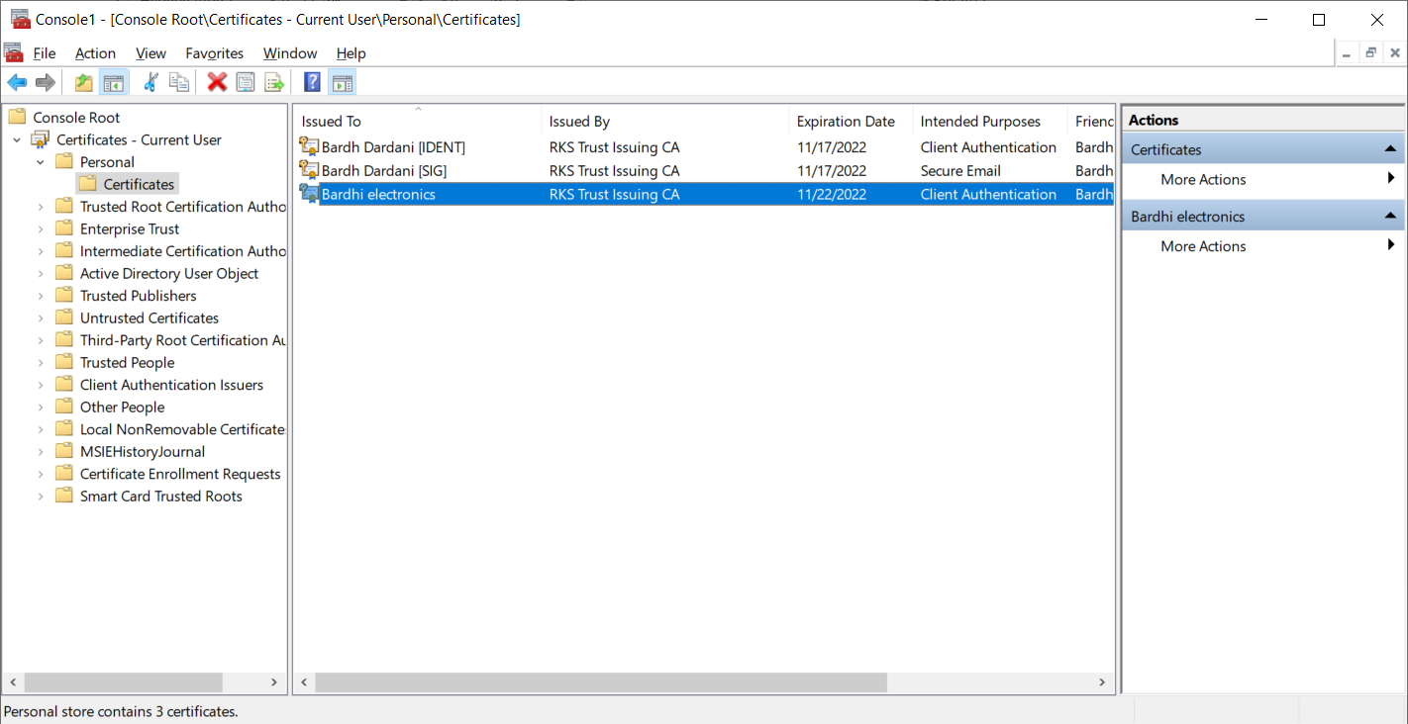Expand the Trusted Publishers tree node

click(41, 296)
